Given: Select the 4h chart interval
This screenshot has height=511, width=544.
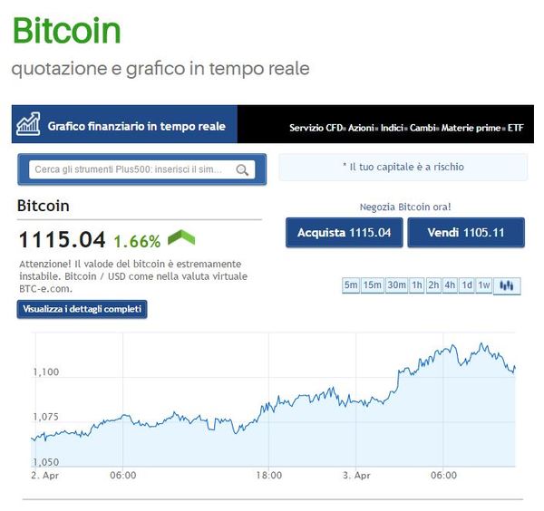Looking at the screenshot, I should [x=450, y=285].
